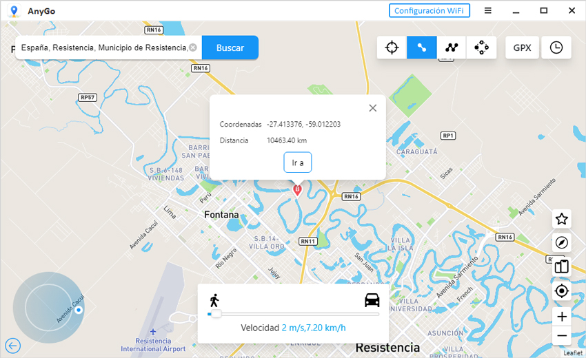Close the coordinates popup
Image resolution: width=586 pixels, height=358 pixels.
[x=372, y=108]
